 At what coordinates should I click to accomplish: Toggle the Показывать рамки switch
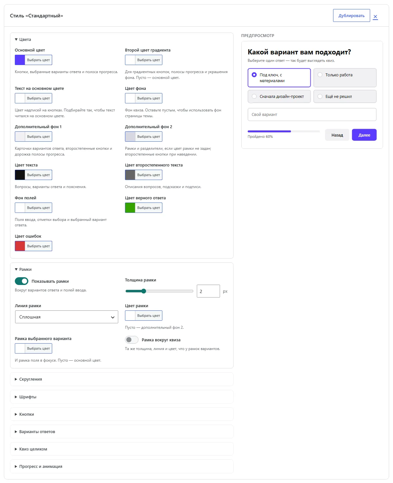(22, 281)
